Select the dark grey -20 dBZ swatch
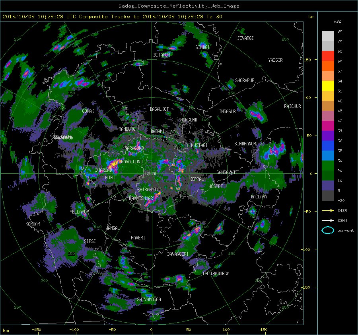 click(x=328, y=195)
